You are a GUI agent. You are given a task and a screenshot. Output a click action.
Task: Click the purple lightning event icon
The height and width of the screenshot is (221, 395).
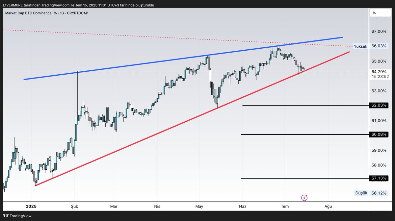pyautogui.click(x=304, y=198)
